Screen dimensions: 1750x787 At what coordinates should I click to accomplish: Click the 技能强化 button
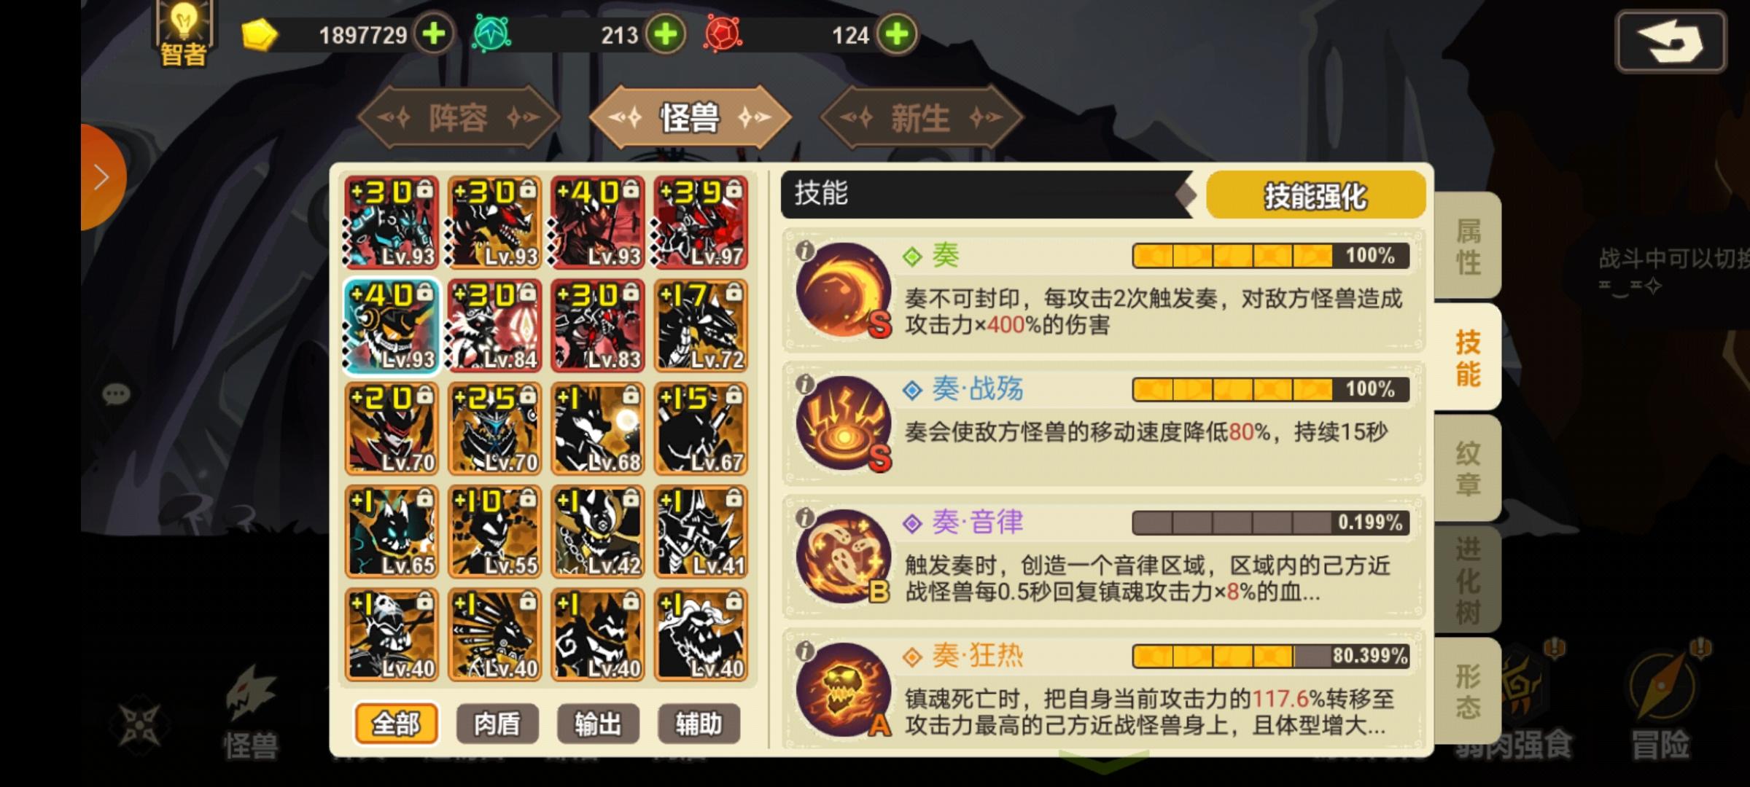(1315, 195)
